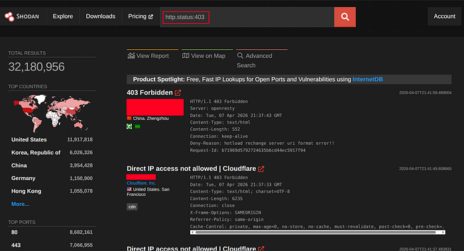This screenshot has width=464, height=251.
Task: Click the China, Zhengzhou location text
Action: tap(150, 118)
